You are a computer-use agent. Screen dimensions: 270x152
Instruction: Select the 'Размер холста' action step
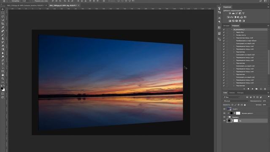click(241, 35)
